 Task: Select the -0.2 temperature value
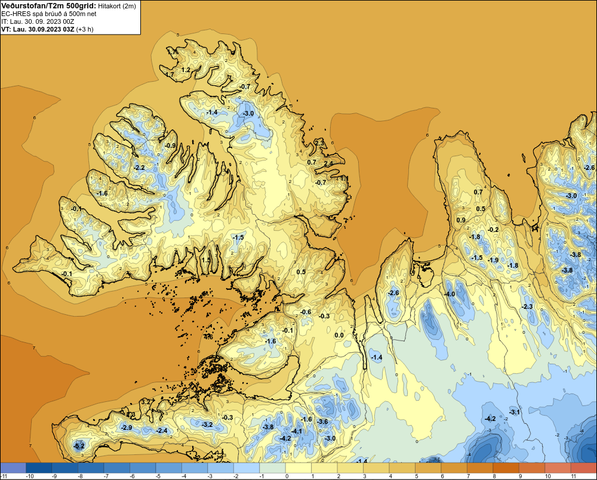click(x=493, y=230)
